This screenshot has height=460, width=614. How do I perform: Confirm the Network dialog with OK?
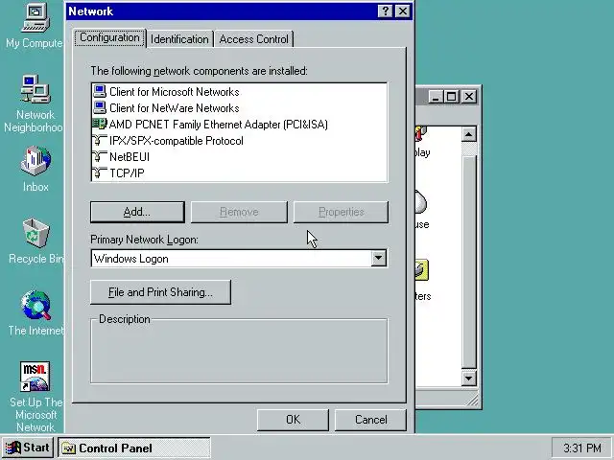(293, 420)
